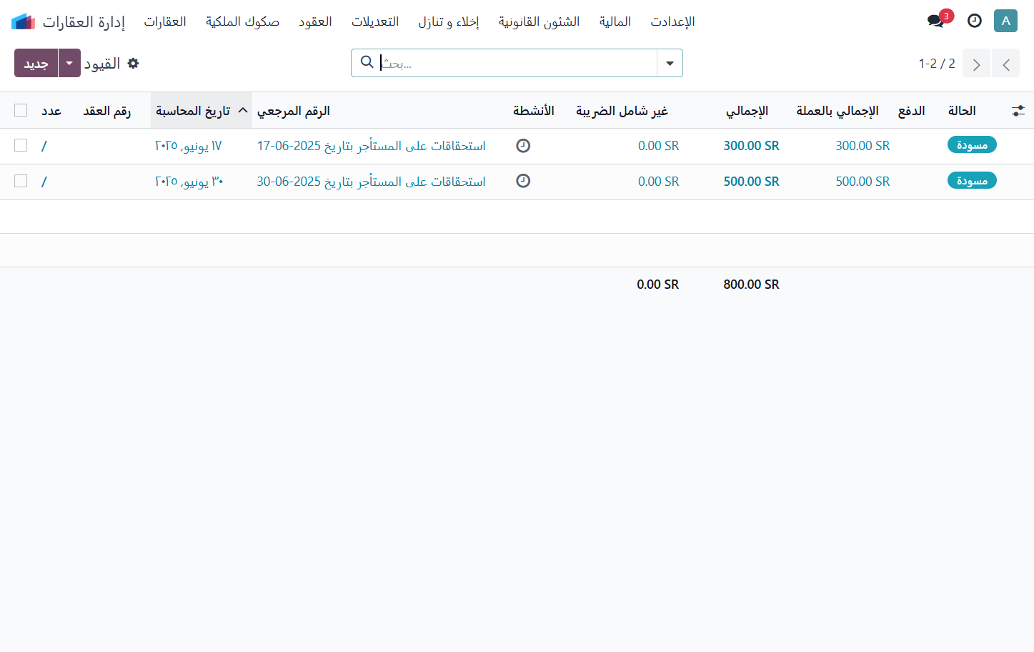Sort by الرقم المرجعي column header

294,111
